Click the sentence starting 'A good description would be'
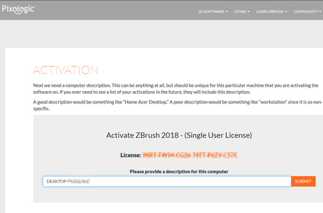Screen dimensions: 323x213 pos(178,105)
